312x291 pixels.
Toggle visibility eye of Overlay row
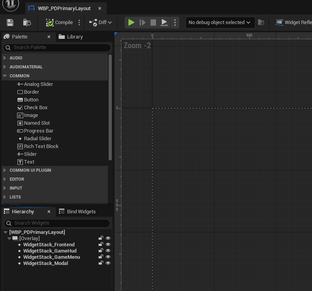pos(108,238)
